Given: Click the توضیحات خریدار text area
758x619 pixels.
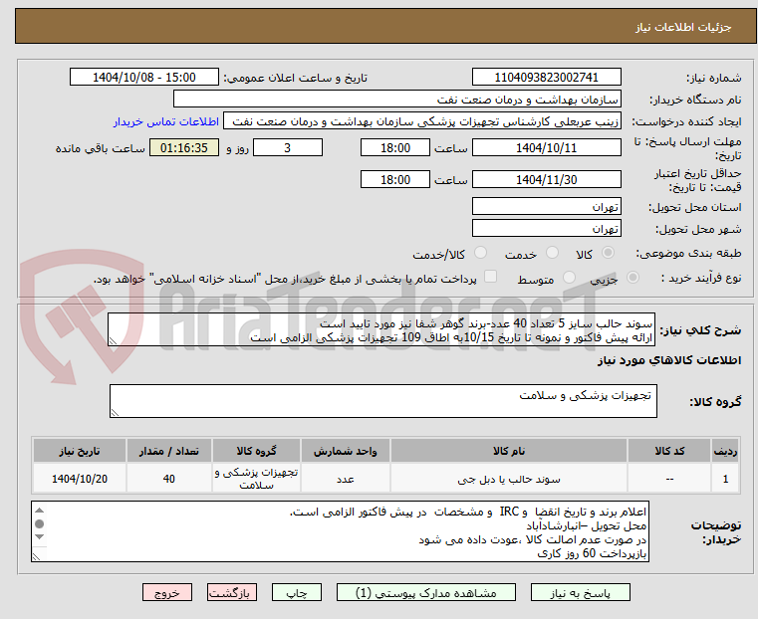Looking at the screenshot, I should point(340,531).
